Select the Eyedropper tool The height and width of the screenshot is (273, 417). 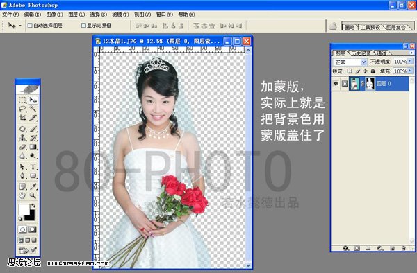pos(33,186)
